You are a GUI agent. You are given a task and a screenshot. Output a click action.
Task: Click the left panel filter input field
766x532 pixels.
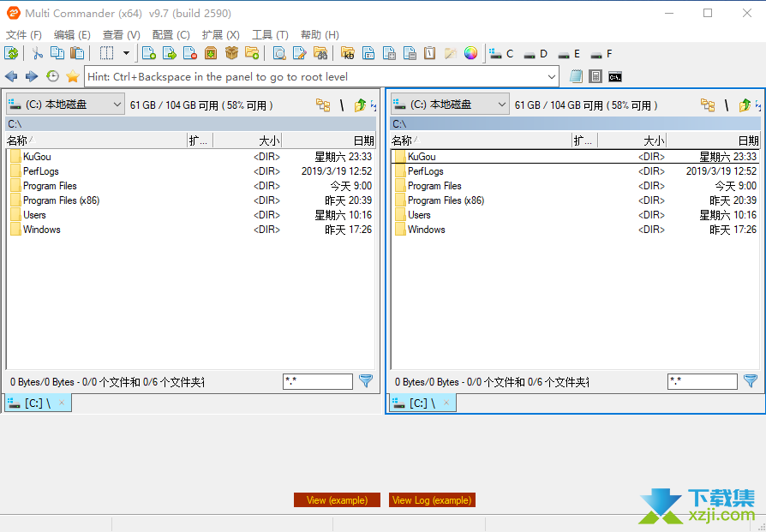318,381
